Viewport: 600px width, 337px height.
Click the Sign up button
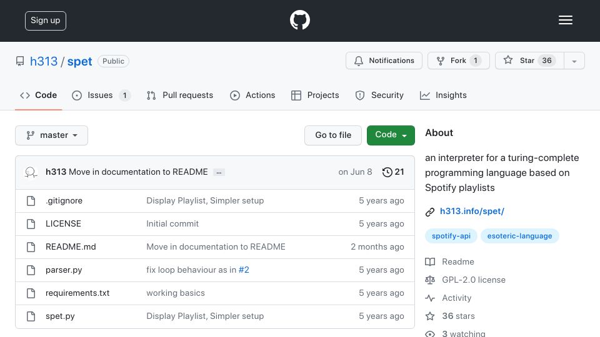(x=46, y=21)
